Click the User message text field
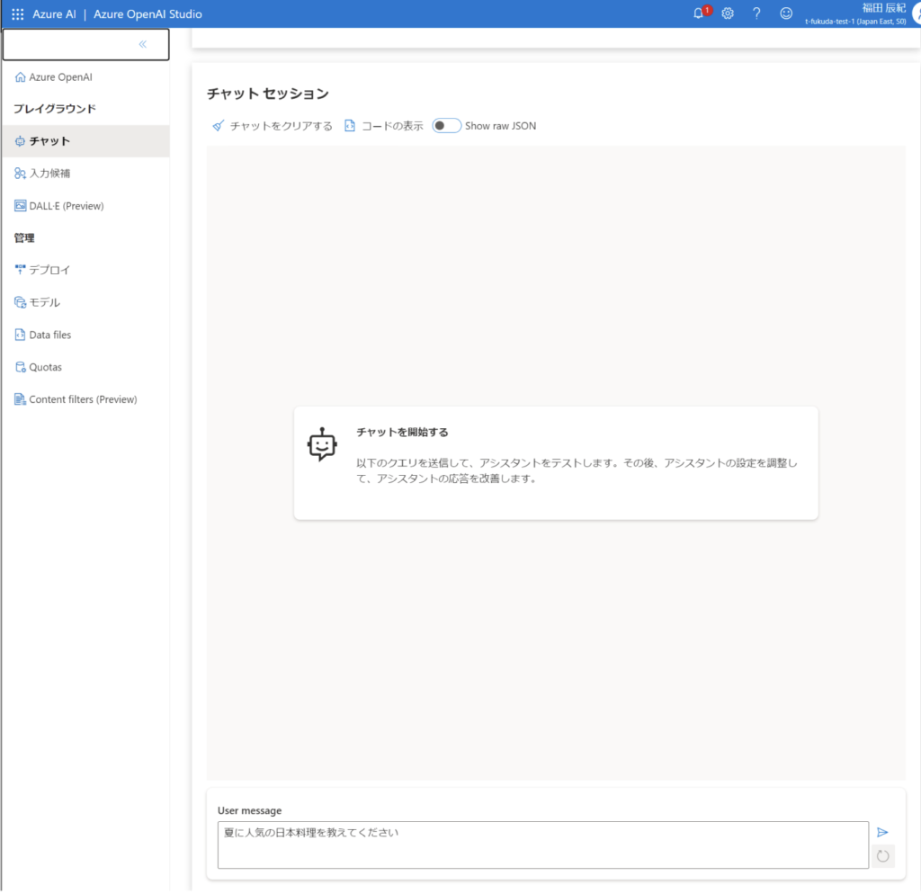This screenshot has height=894, width=921. click(x=542, y=845)
